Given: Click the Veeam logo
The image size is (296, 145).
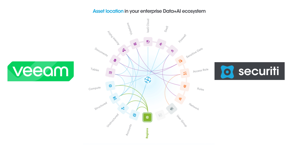Looking at the screenshot, I should tap(40, 71).
